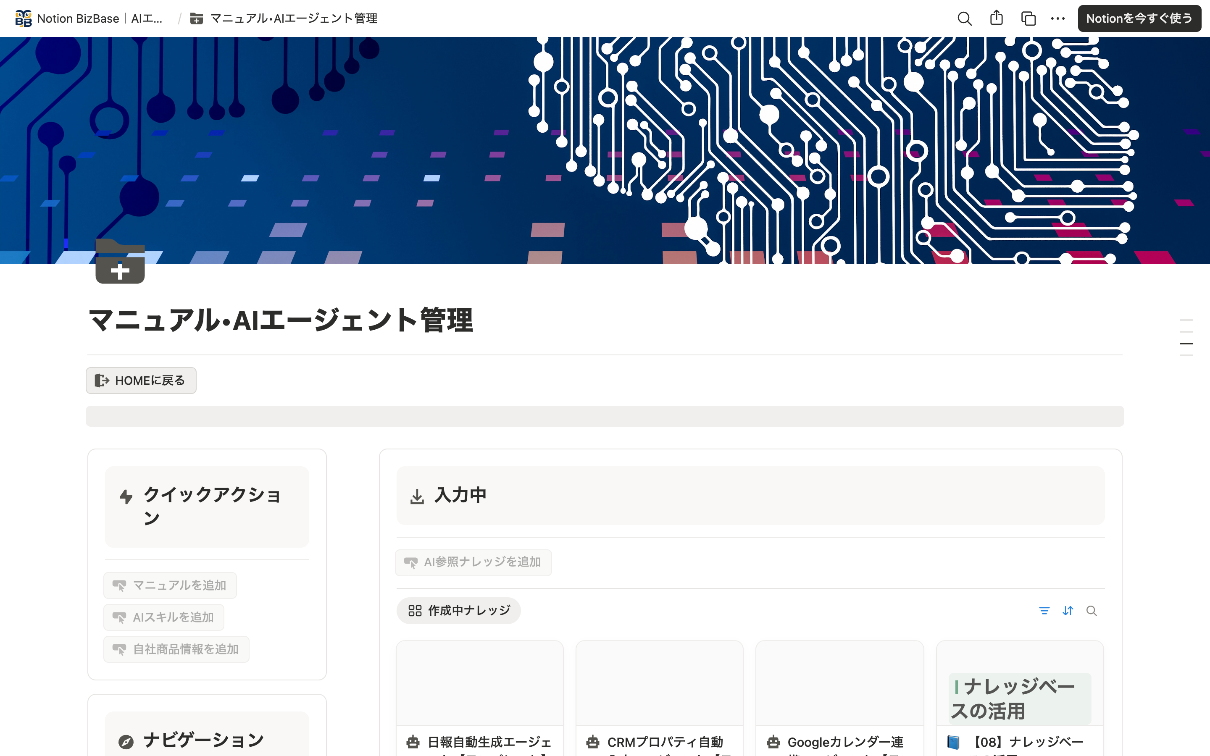Click the robot icon on 日報自動生成エージェ card
This screenshot has width=1210, height=756.
click(x=413, y=741)
